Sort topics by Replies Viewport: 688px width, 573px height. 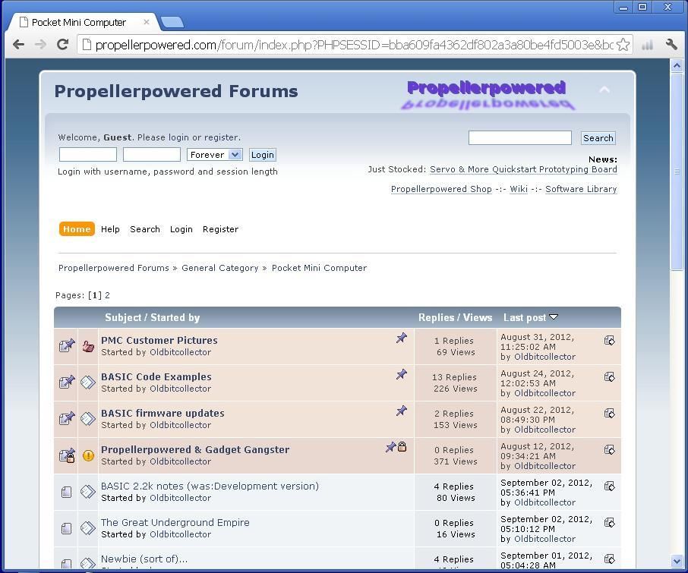click(437, 317)
